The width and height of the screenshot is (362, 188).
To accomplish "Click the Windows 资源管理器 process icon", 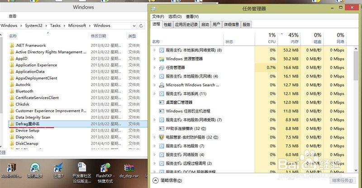I will point(162,59).
